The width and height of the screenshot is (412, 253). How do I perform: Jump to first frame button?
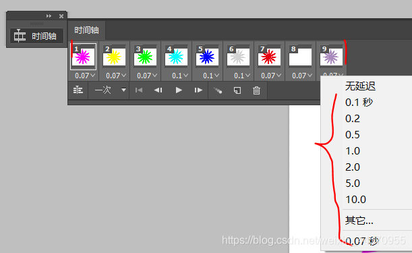click(x=139, y=90)
